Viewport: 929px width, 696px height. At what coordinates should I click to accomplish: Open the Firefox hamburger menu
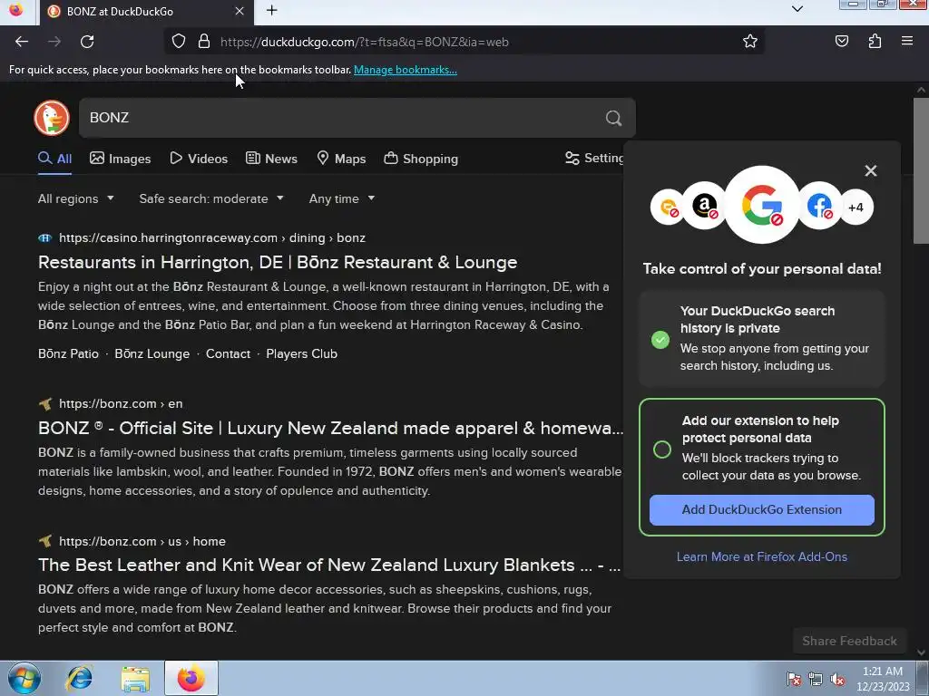(907, 41)
